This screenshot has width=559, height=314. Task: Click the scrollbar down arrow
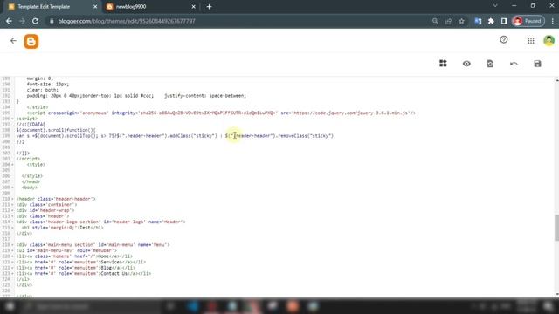point(556,294)
